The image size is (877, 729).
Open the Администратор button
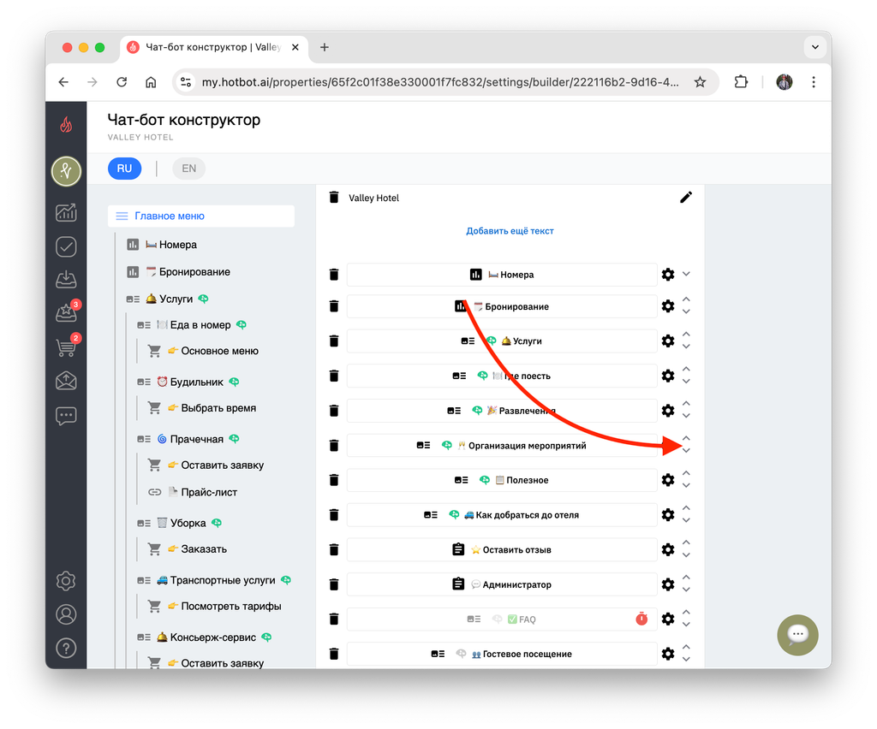502,584
